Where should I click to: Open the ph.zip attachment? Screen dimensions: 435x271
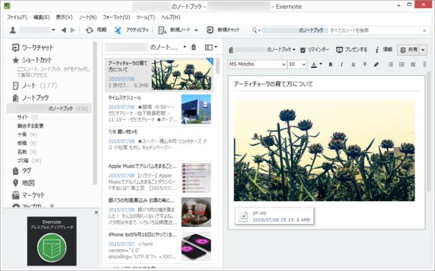275,216
